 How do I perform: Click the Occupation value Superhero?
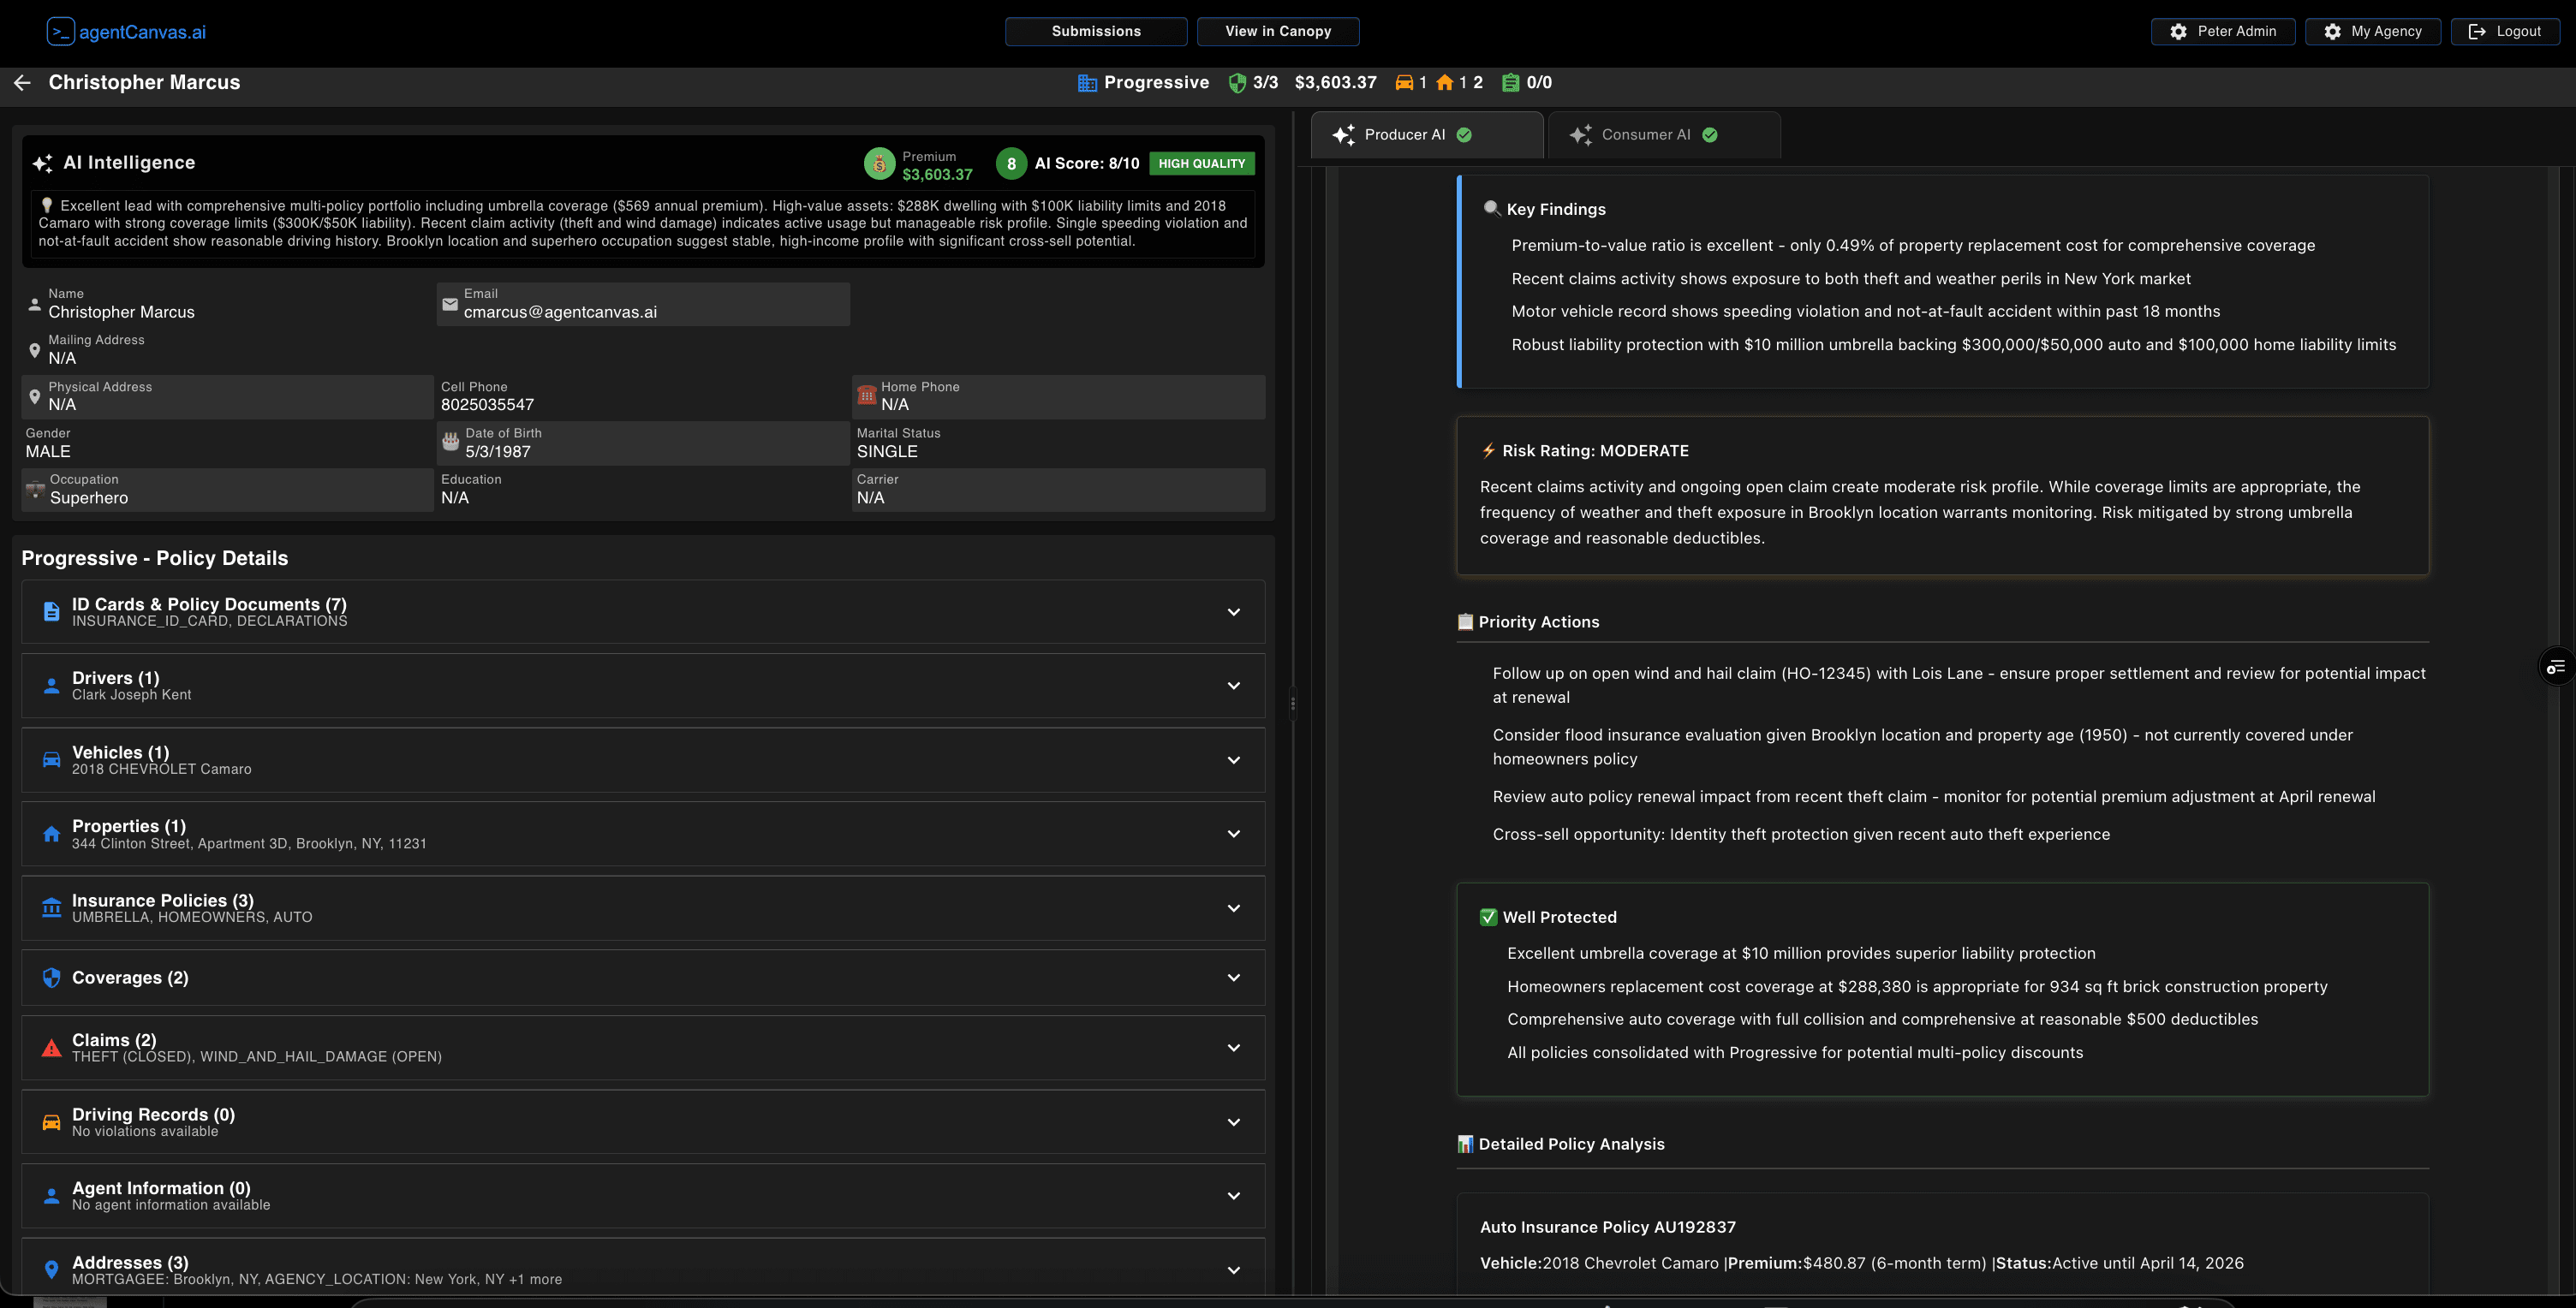pos(89,497)
